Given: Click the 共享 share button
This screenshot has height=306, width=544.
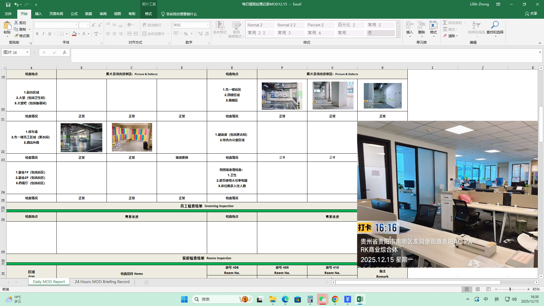Looking at the screenshot, I should coord(531,14).
